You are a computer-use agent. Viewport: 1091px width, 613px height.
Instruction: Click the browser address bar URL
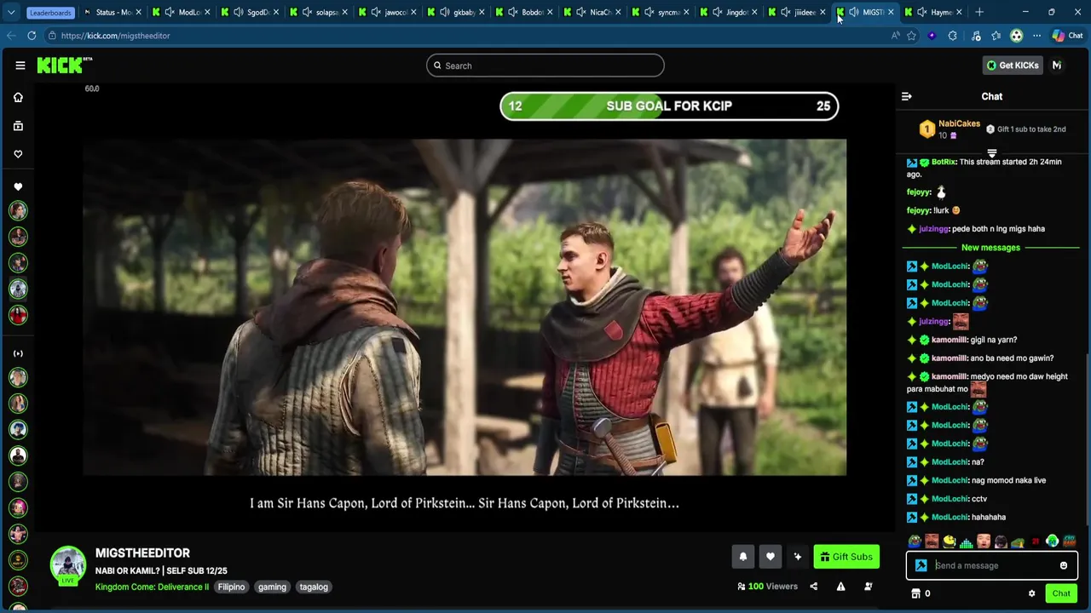tap(115, 36)
